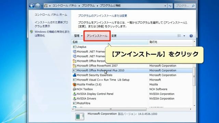The width and height of the screenshot is (219, 123).
Task: Open Windows の機能の有効化または無効化 link
Action: click(52, 33)
